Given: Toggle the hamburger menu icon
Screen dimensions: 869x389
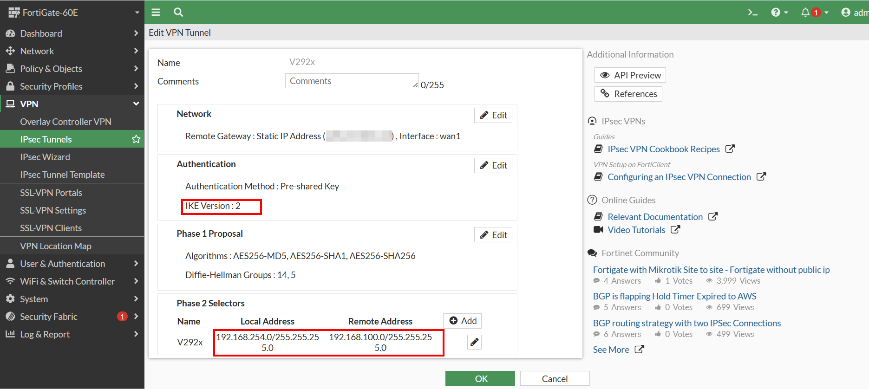Looking at the screenshot, I should click(156, 13).
